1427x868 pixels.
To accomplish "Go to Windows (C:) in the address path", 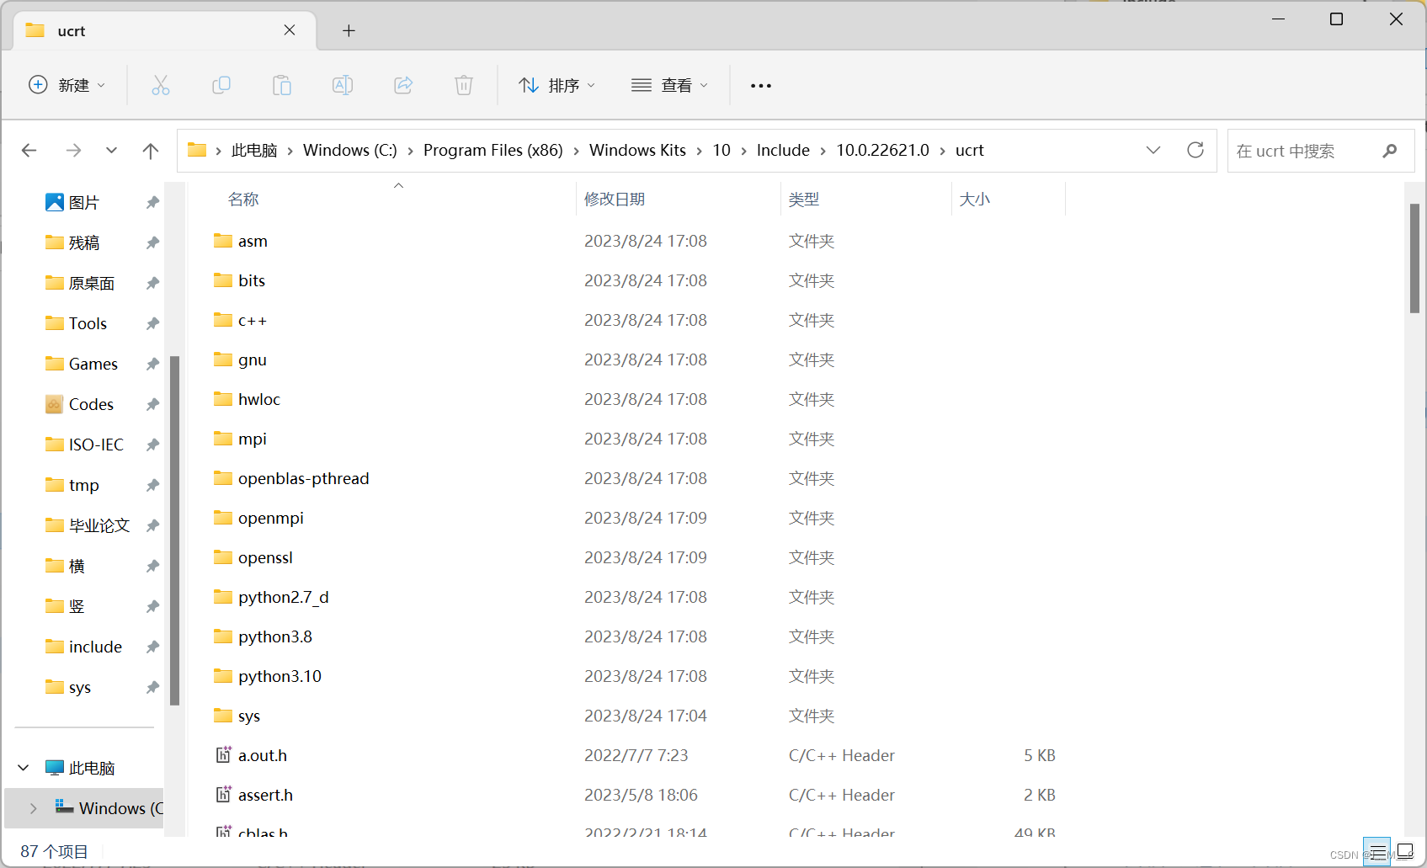I will coord(350,151).
